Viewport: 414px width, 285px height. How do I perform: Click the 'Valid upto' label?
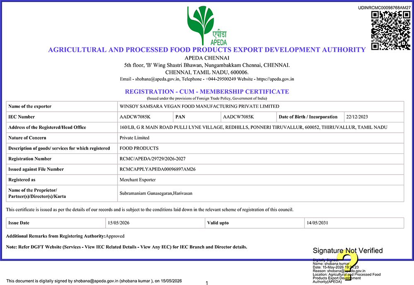coord(218,223)
